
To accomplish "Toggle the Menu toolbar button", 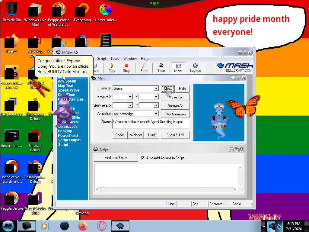I will coord(179,68).
